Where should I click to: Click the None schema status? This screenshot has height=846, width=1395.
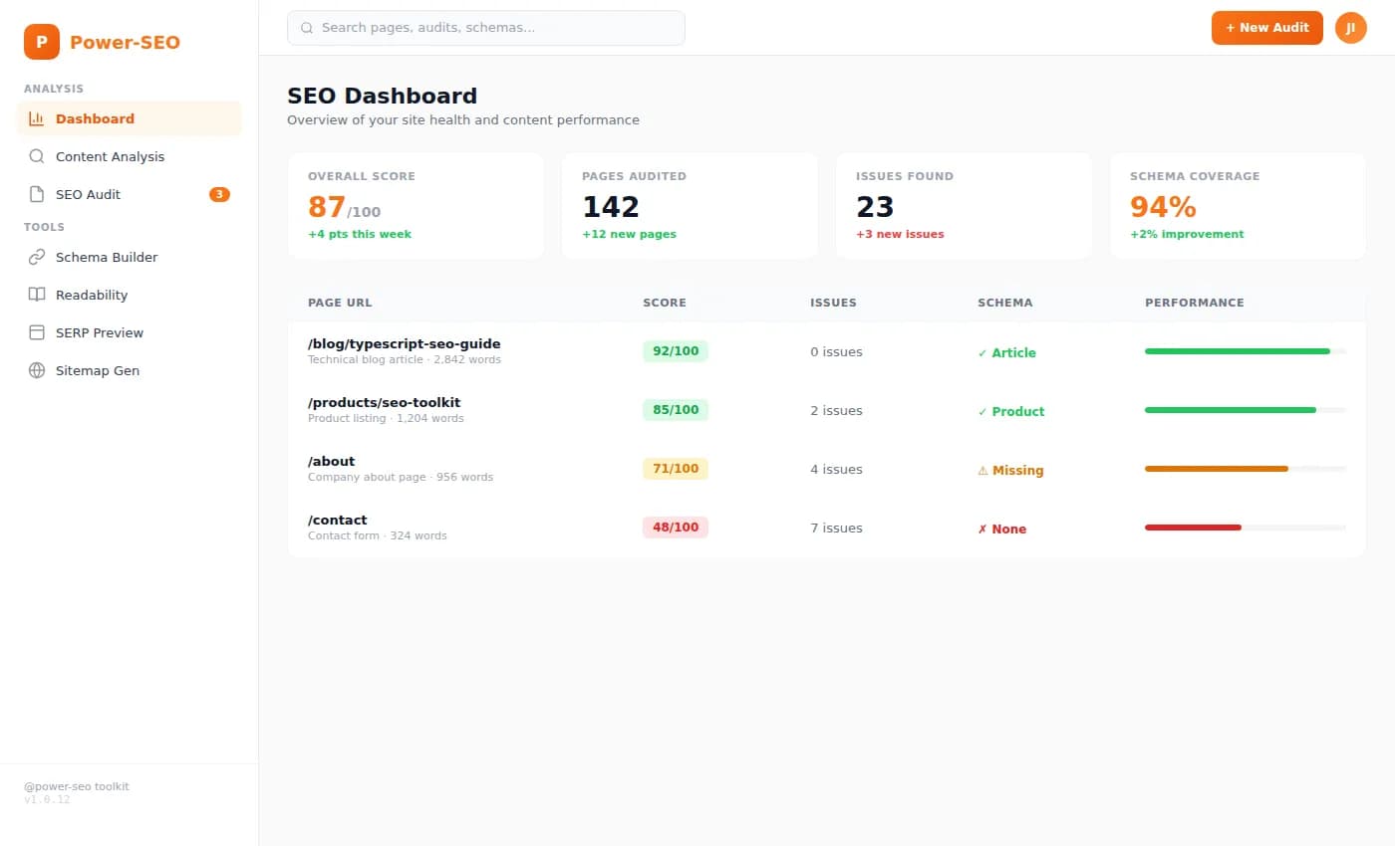(1002, 529)
